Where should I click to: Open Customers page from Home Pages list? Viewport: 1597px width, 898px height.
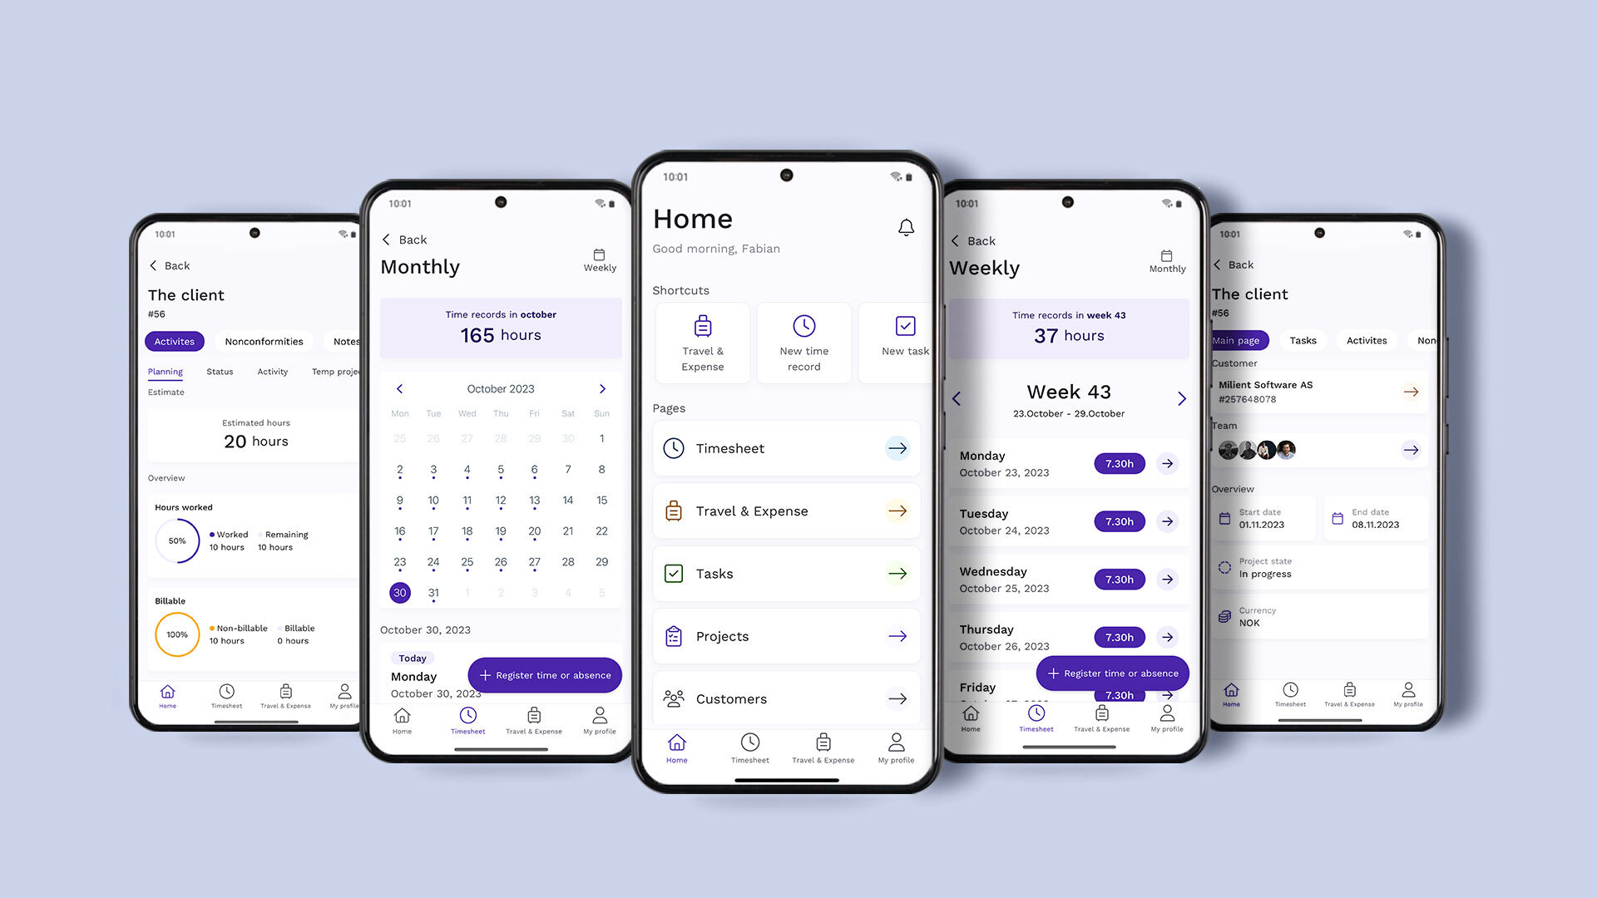click(x=785, y=698)
